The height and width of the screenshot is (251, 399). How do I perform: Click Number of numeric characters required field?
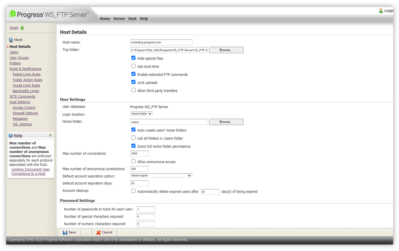(x=145, y=224)
